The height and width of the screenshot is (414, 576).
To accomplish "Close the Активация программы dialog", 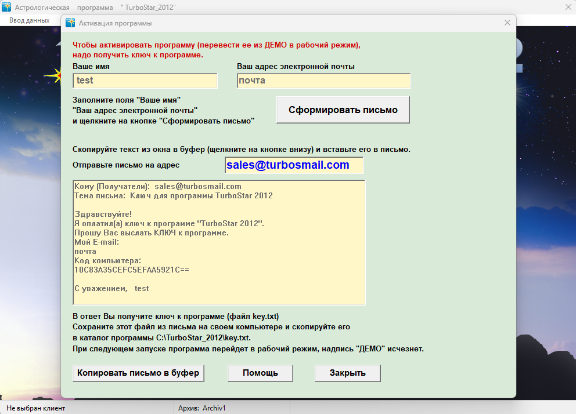I will 507,23.
